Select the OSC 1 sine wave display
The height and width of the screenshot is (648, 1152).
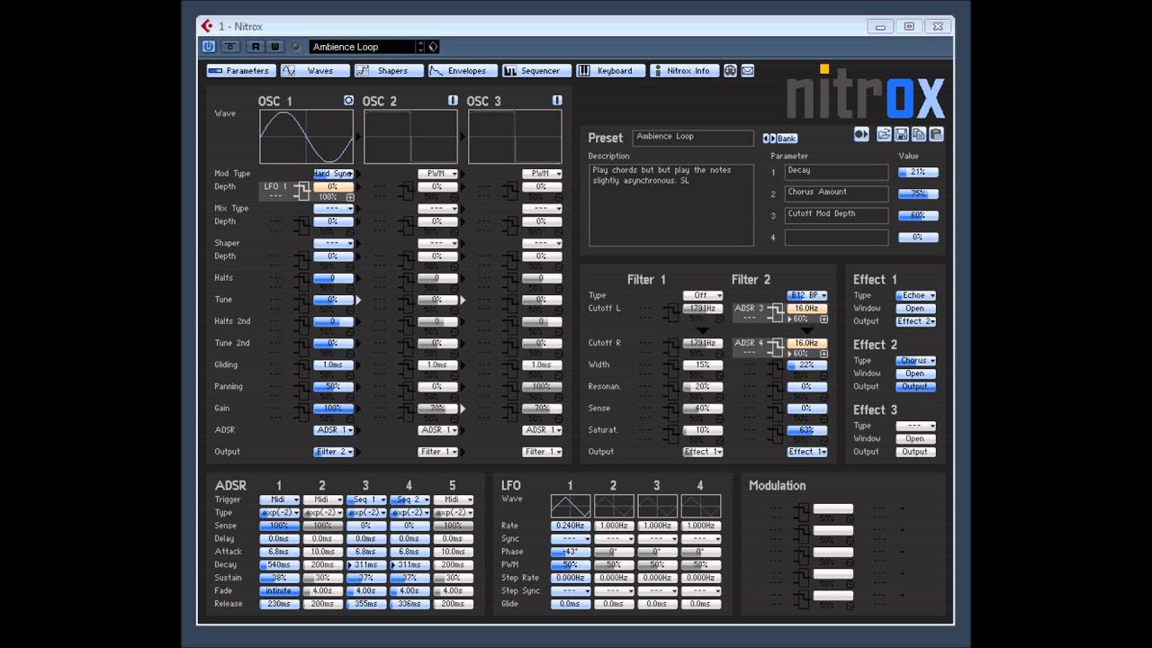click(x=306, y=137)
